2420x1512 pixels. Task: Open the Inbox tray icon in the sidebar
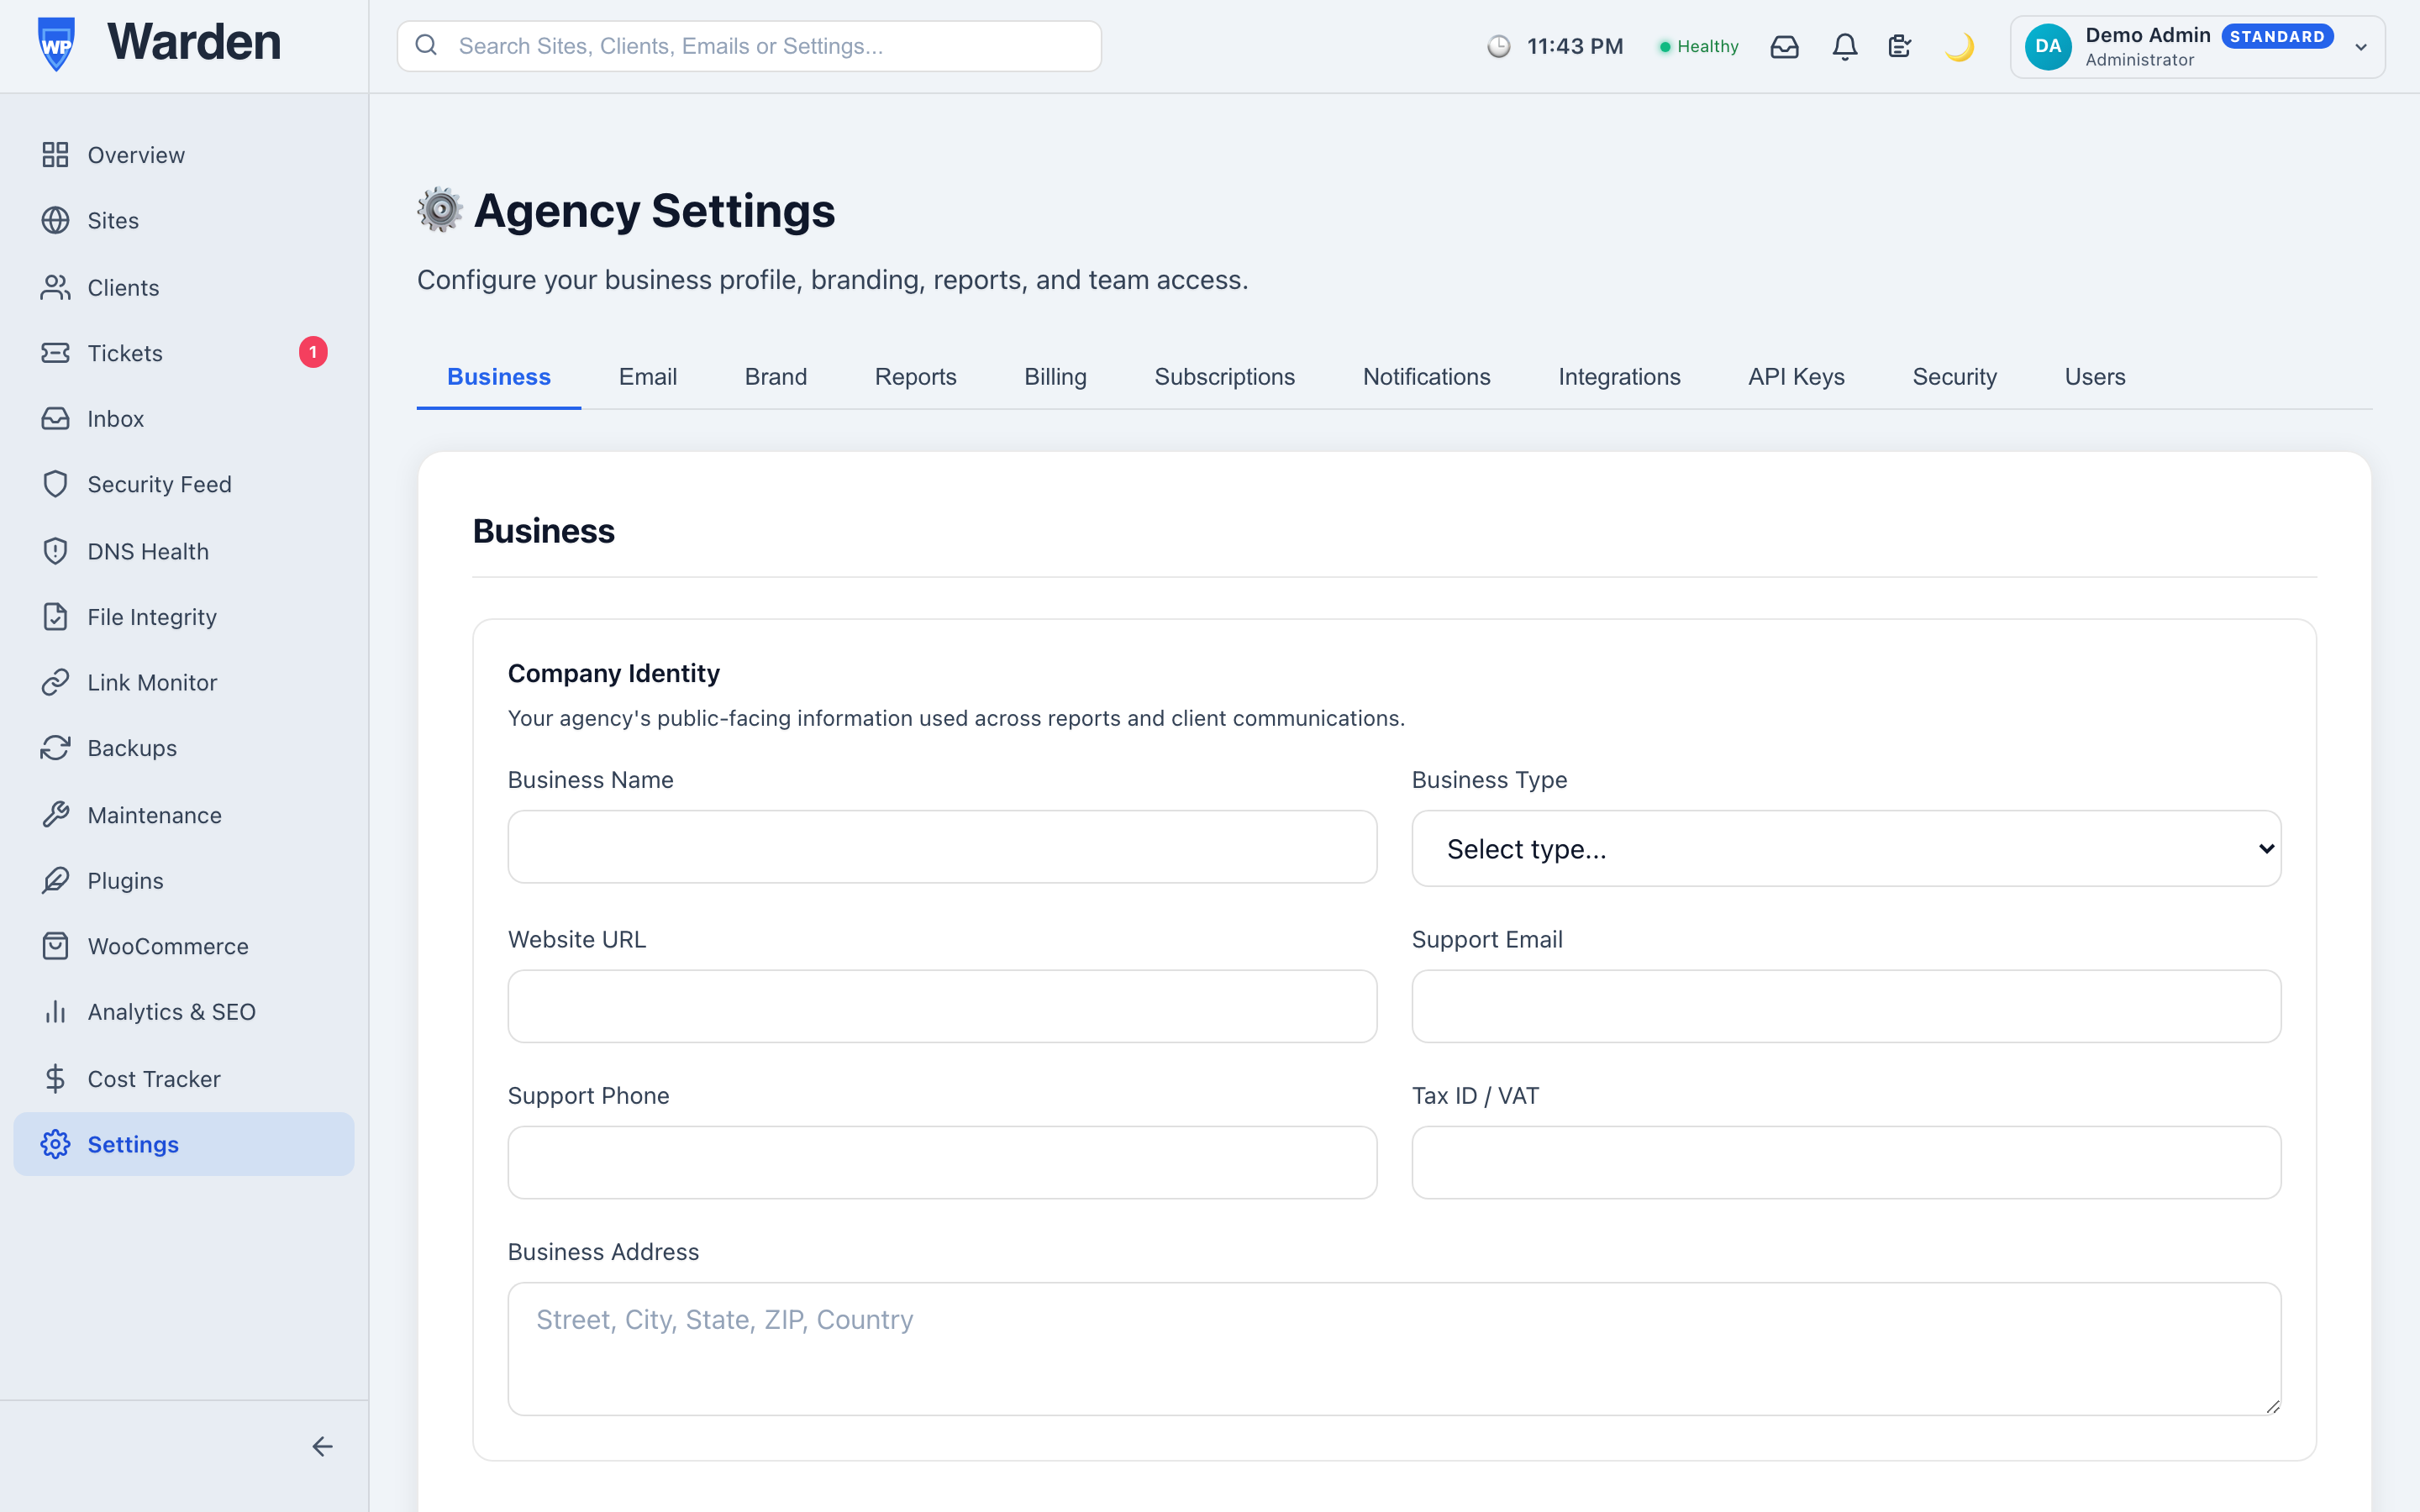point(55,418)
